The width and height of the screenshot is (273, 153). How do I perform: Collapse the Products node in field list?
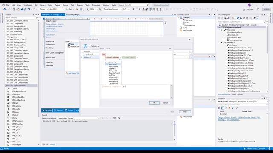click(x=106, y=62)
